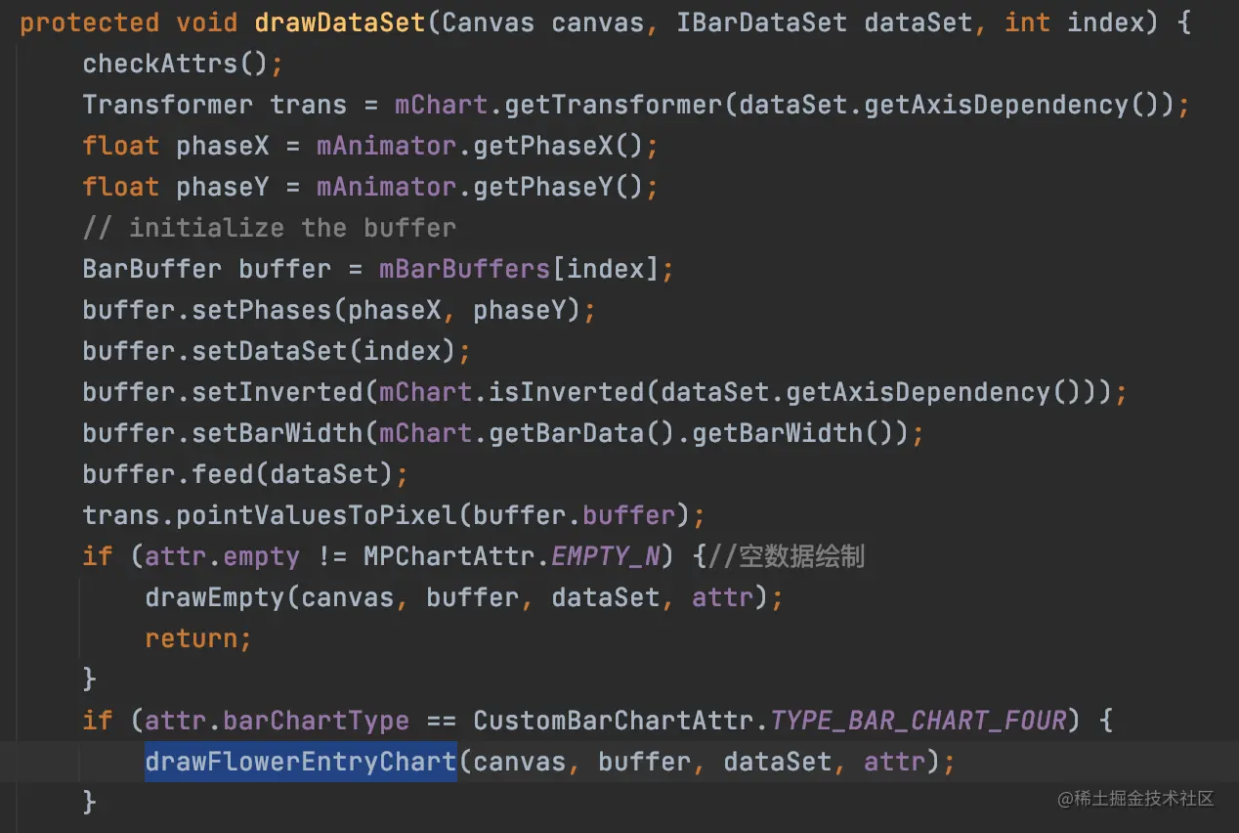1239x833 pixels.
Task: Click the IBarDataSet parameter type
Action: pyautogui.click(x=762, y=22)
